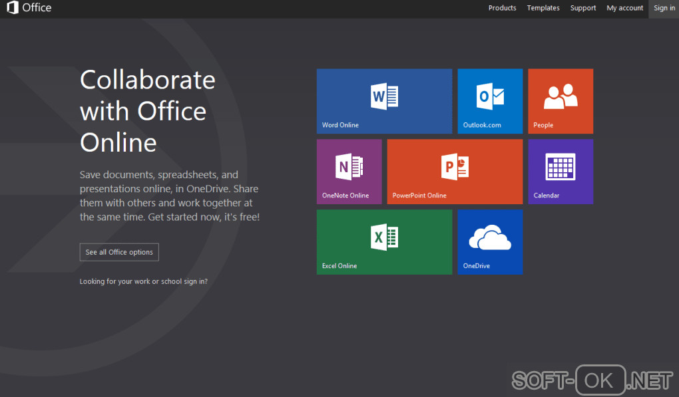Open the People contacts icon
The width and height of the screenshot is (679, 397).
[561, 96]
